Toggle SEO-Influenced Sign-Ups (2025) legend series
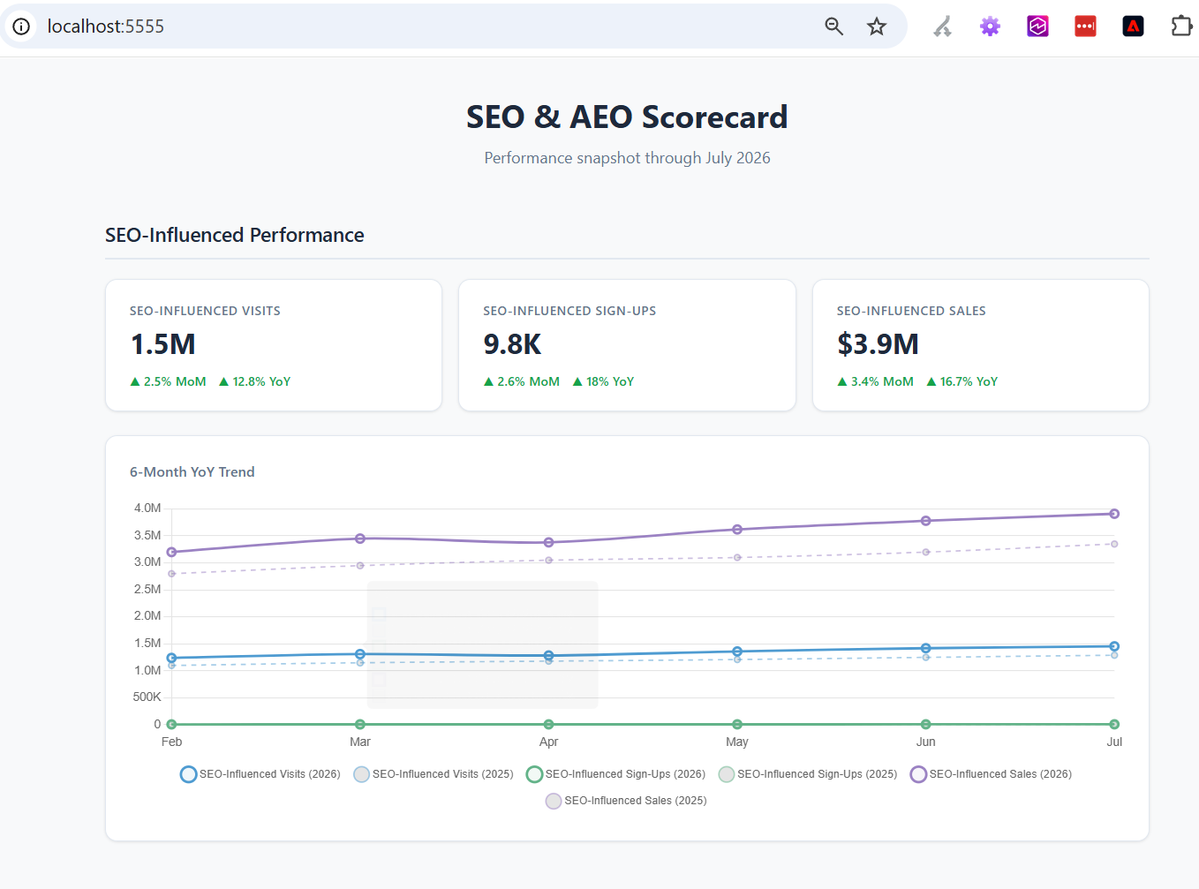This screenshot has height=889, width=1199. (808, 774)
